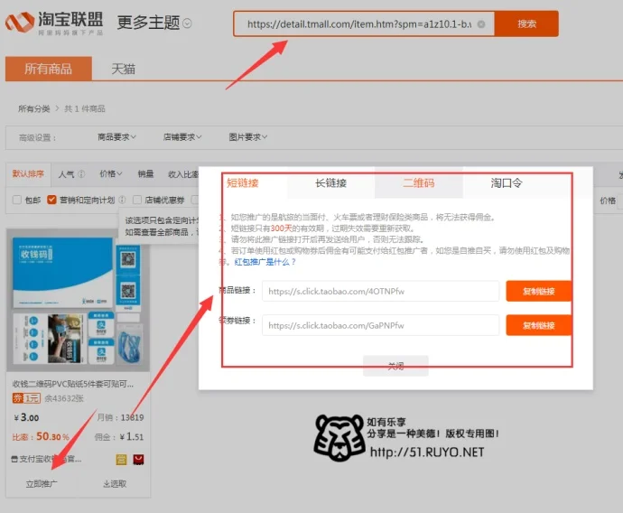Screen dimensions: 623x513
Task: Click the Taobao Alliance logo
Action: click(54, 23)
